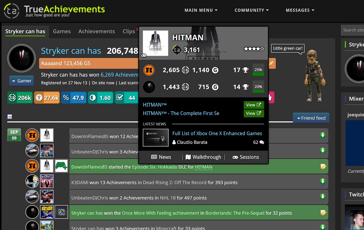
Task: Click the Xbox avatar figure
Action: [x=315, y=76]
